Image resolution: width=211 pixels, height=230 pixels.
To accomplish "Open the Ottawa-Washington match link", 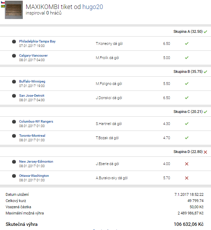I will [x=34, y=176].
